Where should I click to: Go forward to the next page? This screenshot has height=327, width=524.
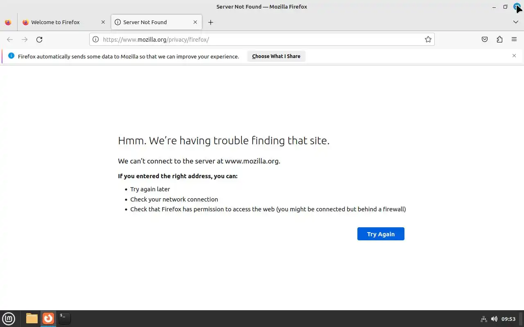tap(25, 39)
